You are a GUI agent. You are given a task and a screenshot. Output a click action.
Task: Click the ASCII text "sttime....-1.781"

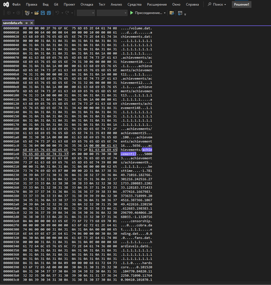pyautogui.click(x=136, y=171)
